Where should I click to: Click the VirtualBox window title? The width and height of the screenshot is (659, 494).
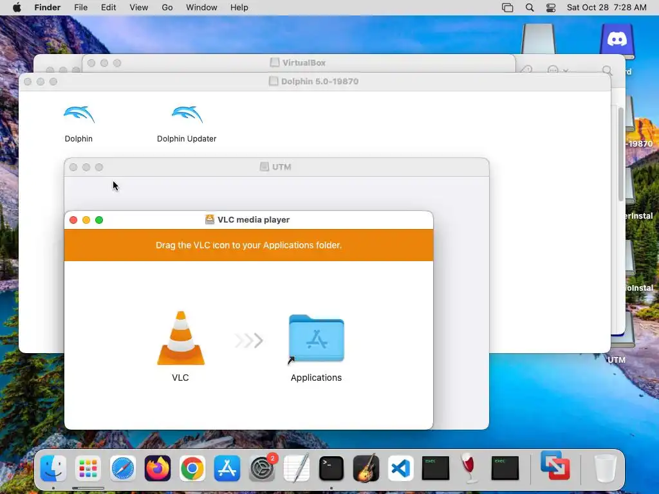pos(304,63)
